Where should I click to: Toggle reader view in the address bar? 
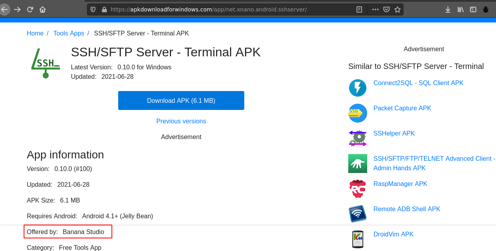(359, 9)
